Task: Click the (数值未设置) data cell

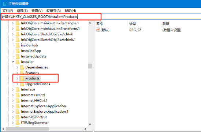Action: click(172, 30)
